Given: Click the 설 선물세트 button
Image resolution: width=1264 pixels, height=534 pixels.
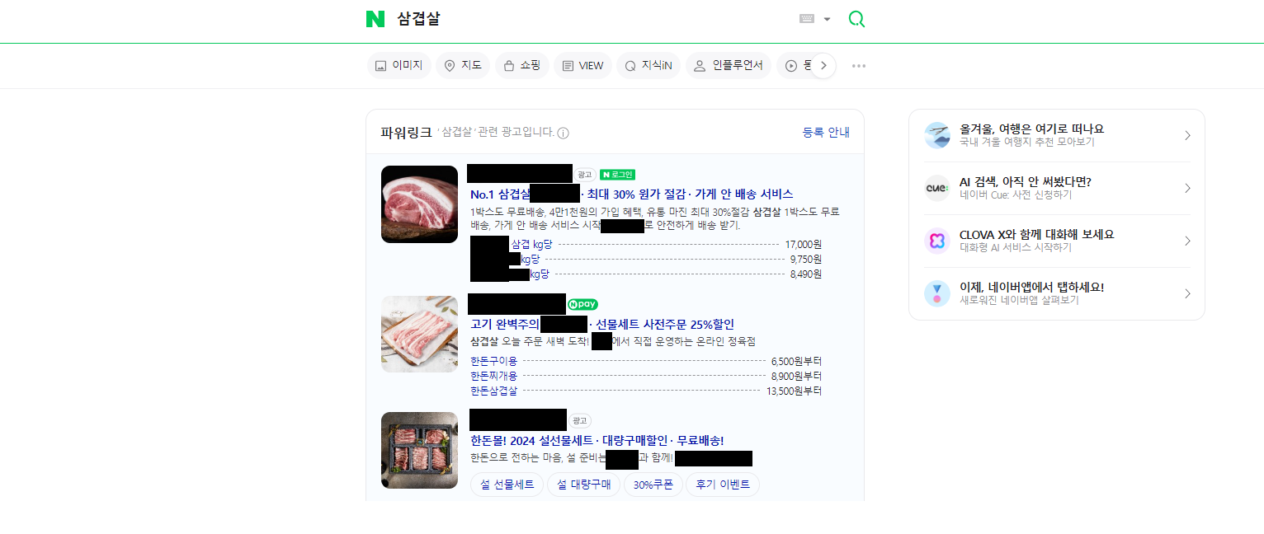Looking at the screenshot, I should pyautogui.click(x=507, y=485).
